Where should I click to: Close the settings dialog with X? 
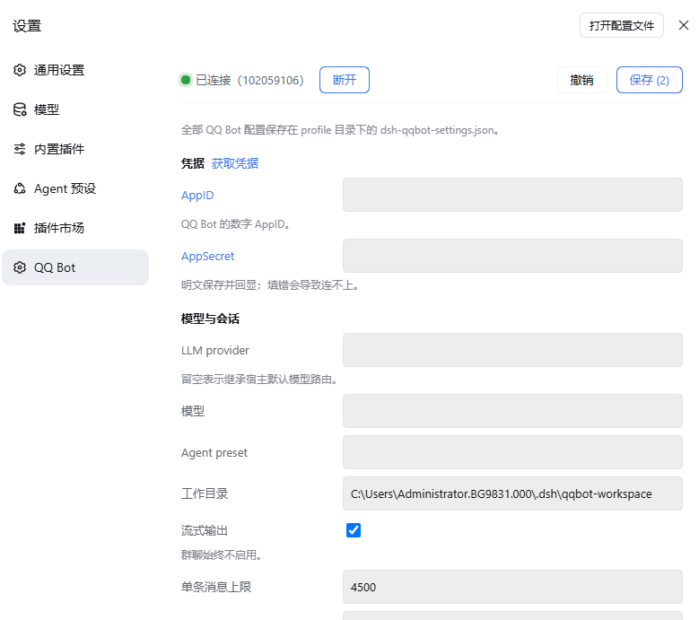tap(684, 25)
